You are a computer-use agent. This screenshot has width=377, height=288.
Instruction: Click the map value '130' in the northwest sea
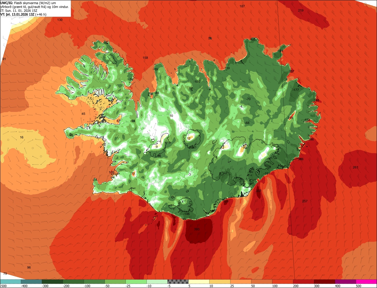click(x=60, y=20)
